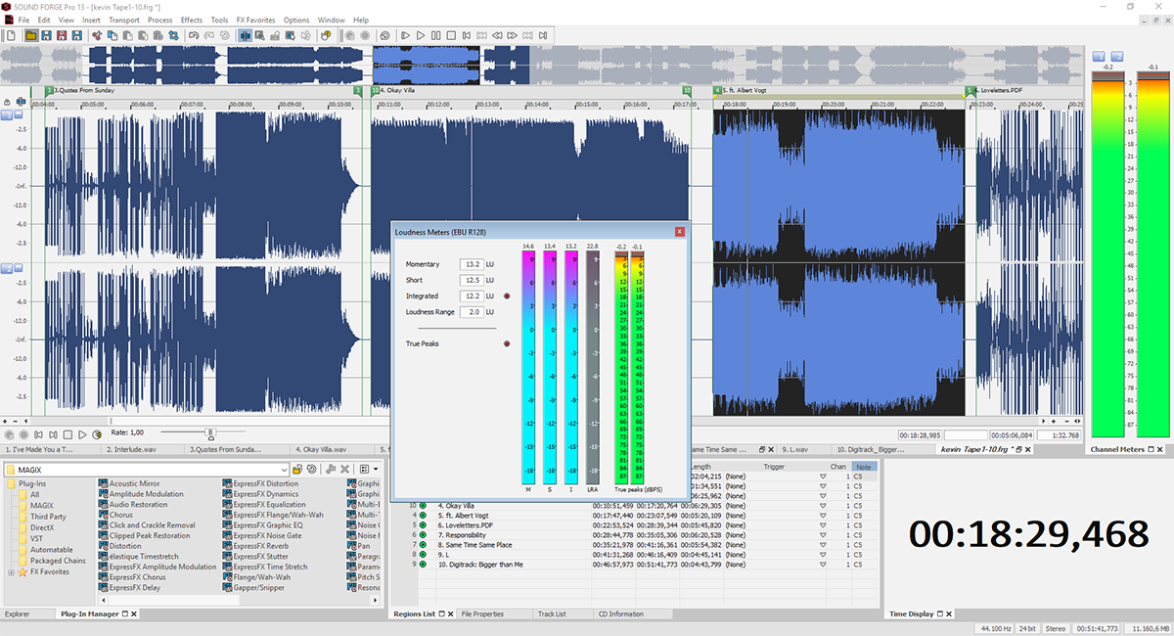The width and height of the screenshot is (1174, 636).
Task: Play the '7. Responsibility' region via its green icon
Action: (424, 535)
